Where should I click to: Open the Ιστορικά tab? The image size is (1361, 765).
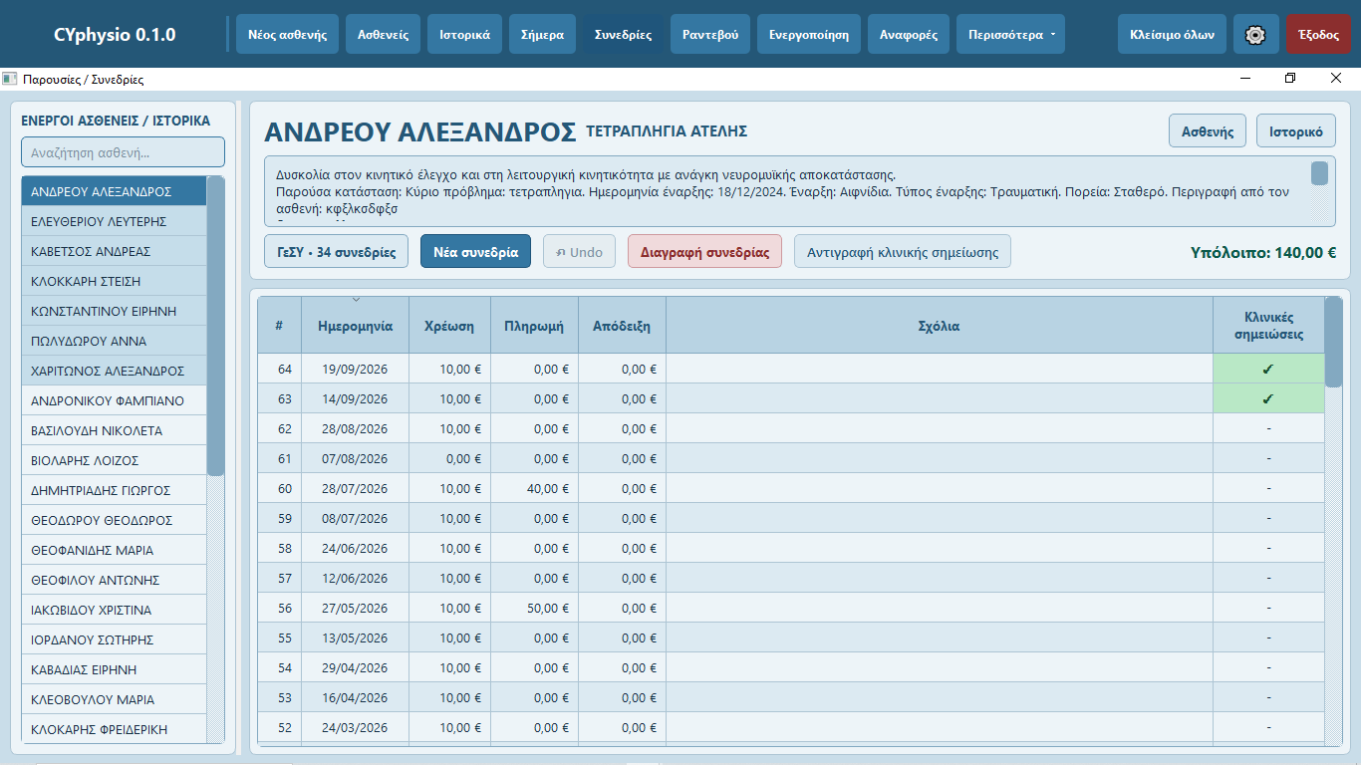point(464,34)
